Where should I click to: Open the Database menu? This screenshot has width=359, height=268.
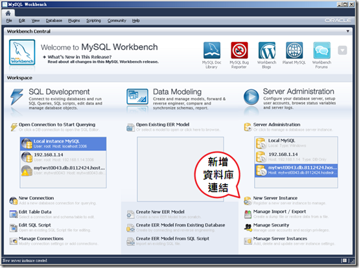(x=54, y=21)
